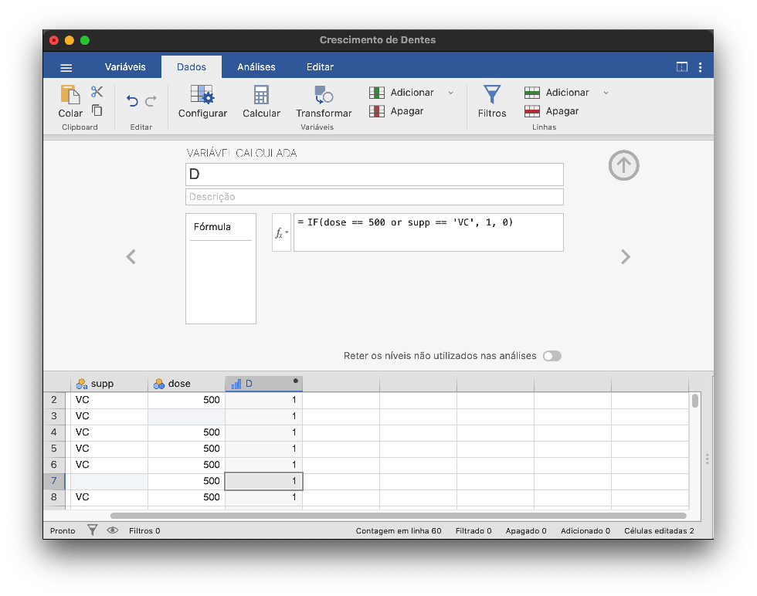The width and height of the screenshot is (757, 596).
Task: Click the undo arrow icon
Action: pyautogui.click(x=132, y=101)
